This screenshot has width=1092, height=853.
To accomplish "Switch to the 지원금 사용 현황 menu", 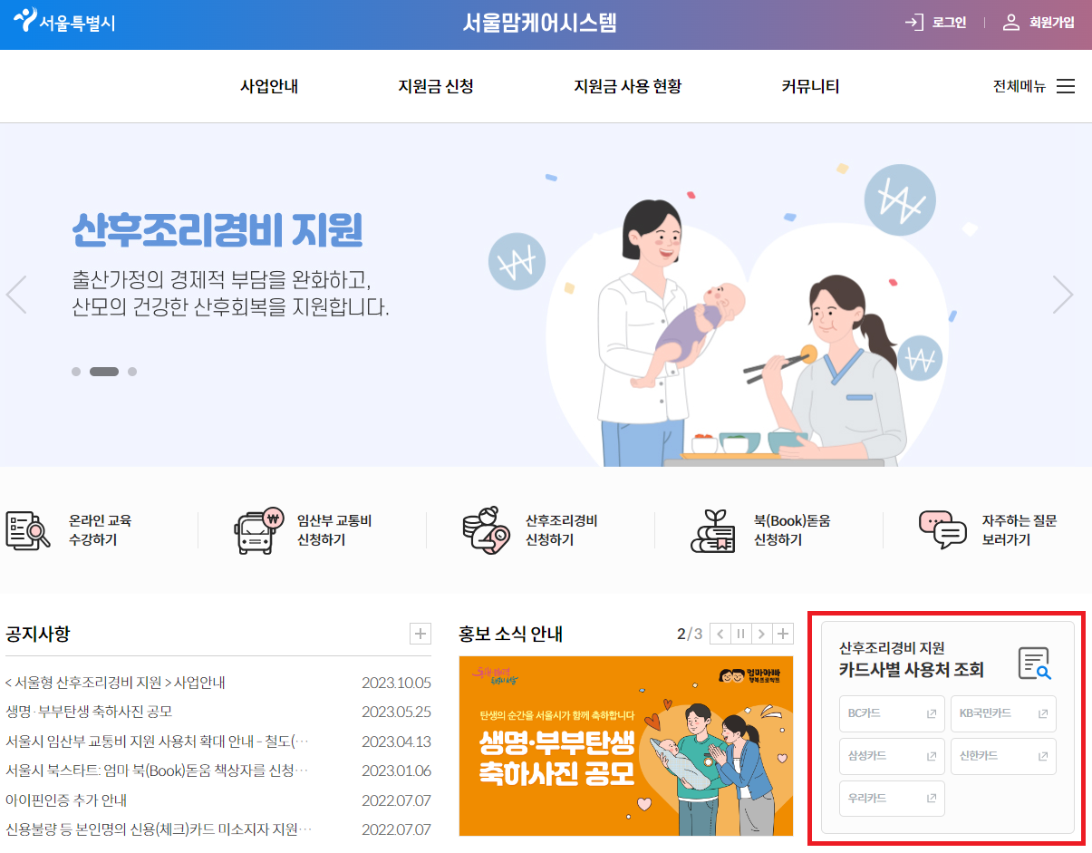I will click(627, 86).
